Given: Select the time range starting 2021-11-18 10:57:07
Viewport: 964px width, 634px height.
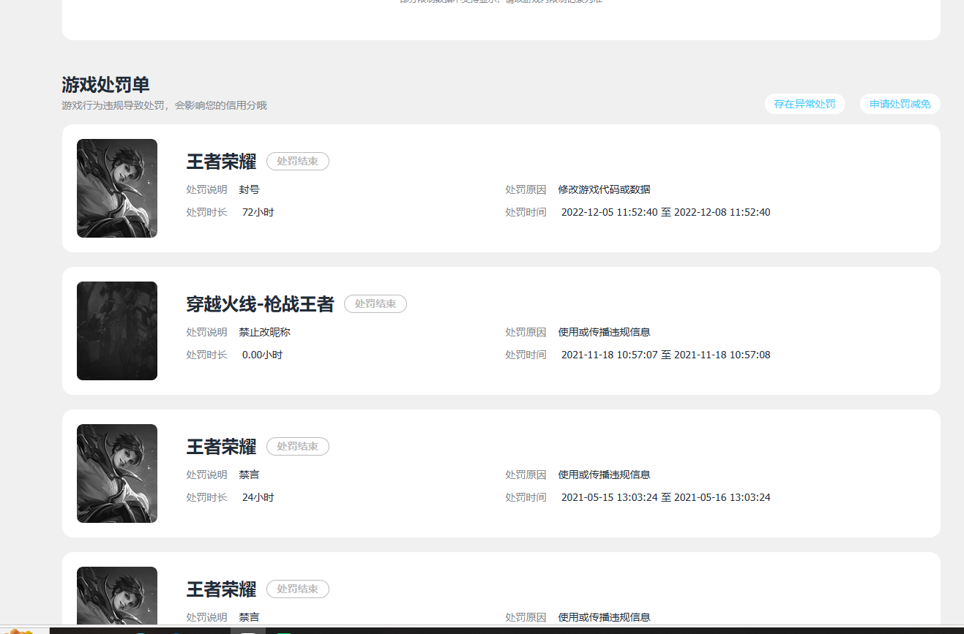Looking at the screenshot, I should (x=665, y=355).
